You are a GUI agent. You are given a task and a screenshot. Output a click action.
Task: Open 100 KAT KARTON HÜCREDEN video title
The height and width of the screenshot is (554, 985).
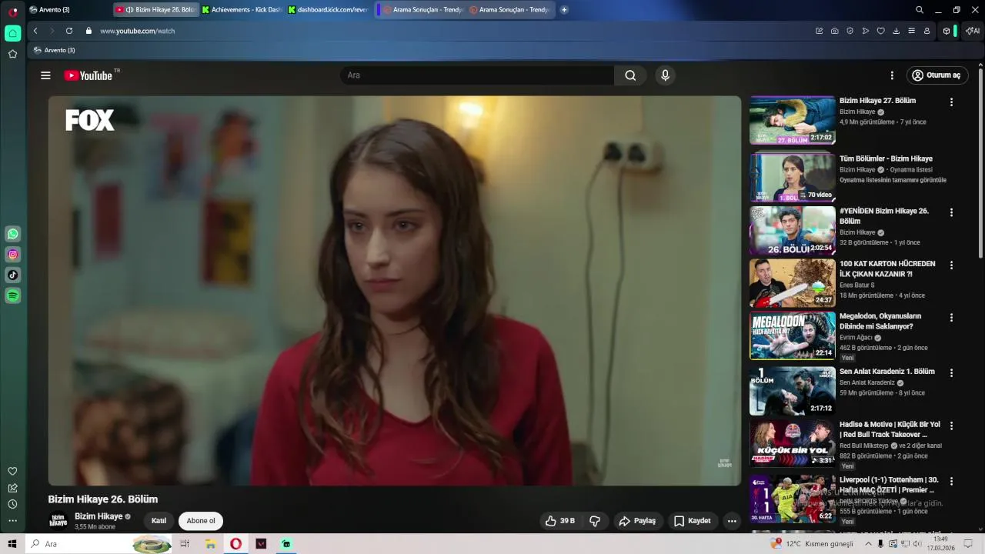coord(887,269)
